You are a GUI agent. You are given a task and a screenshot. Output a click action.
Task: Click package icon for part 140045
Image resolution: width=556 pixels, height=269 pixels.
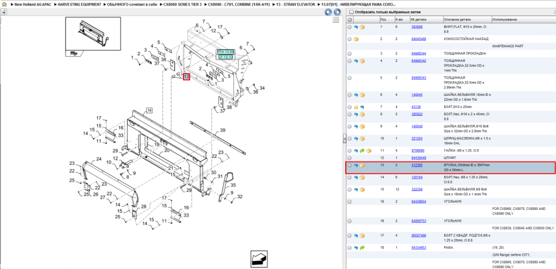click(363, 95)
